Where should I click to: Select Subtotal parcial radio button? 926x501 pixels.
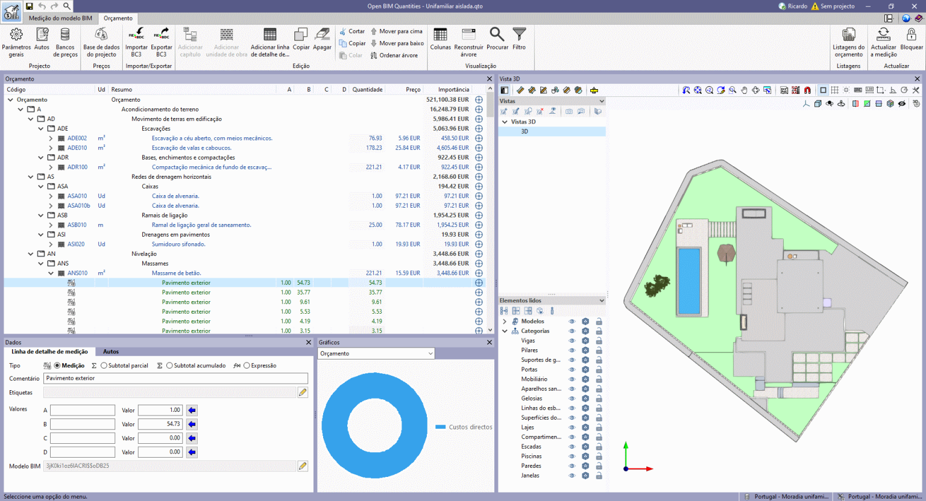(104, 366)
